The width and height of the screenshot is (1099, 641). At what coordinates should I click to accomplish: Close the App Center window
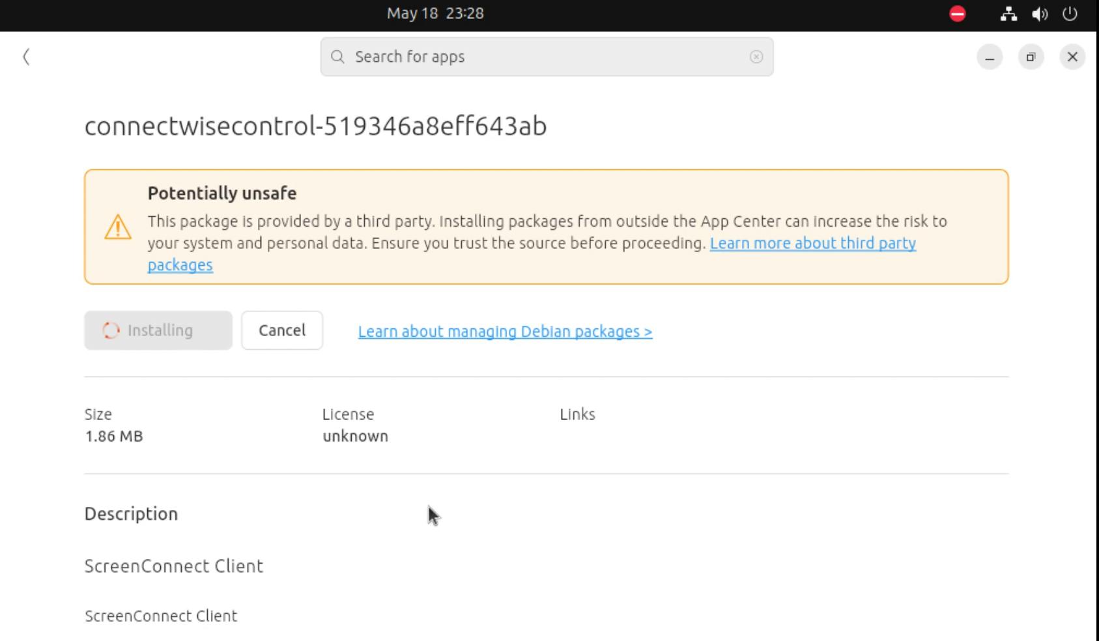pos(1072,57)
